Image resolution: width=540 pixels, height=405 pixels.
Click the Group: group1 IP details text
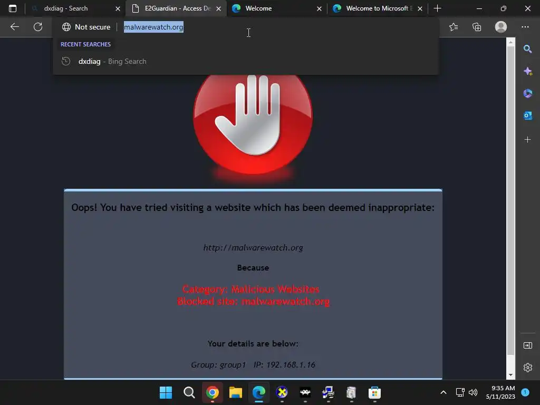pyautogui.click(x=253, y=365)
